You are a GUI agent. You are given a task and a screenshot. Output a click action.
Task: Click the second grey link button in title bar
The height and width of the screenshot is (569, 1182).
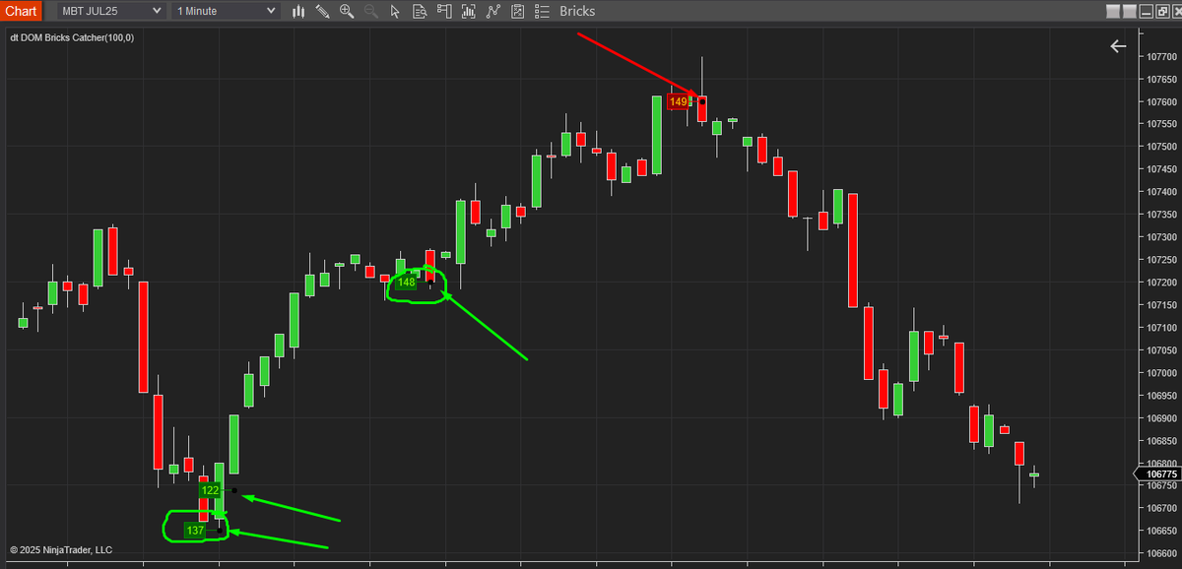1129,12
